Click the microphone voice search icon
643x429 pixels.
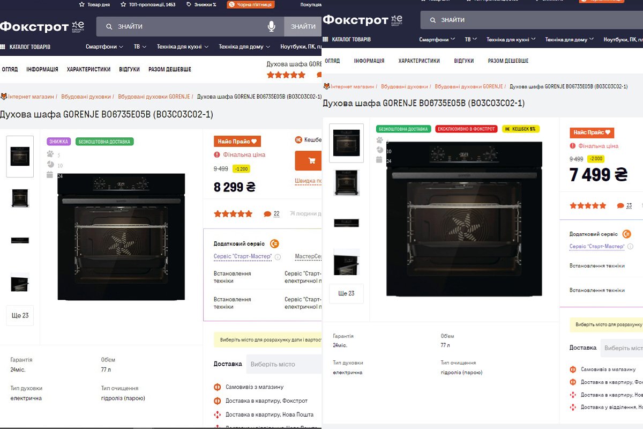tap(272, 26)
